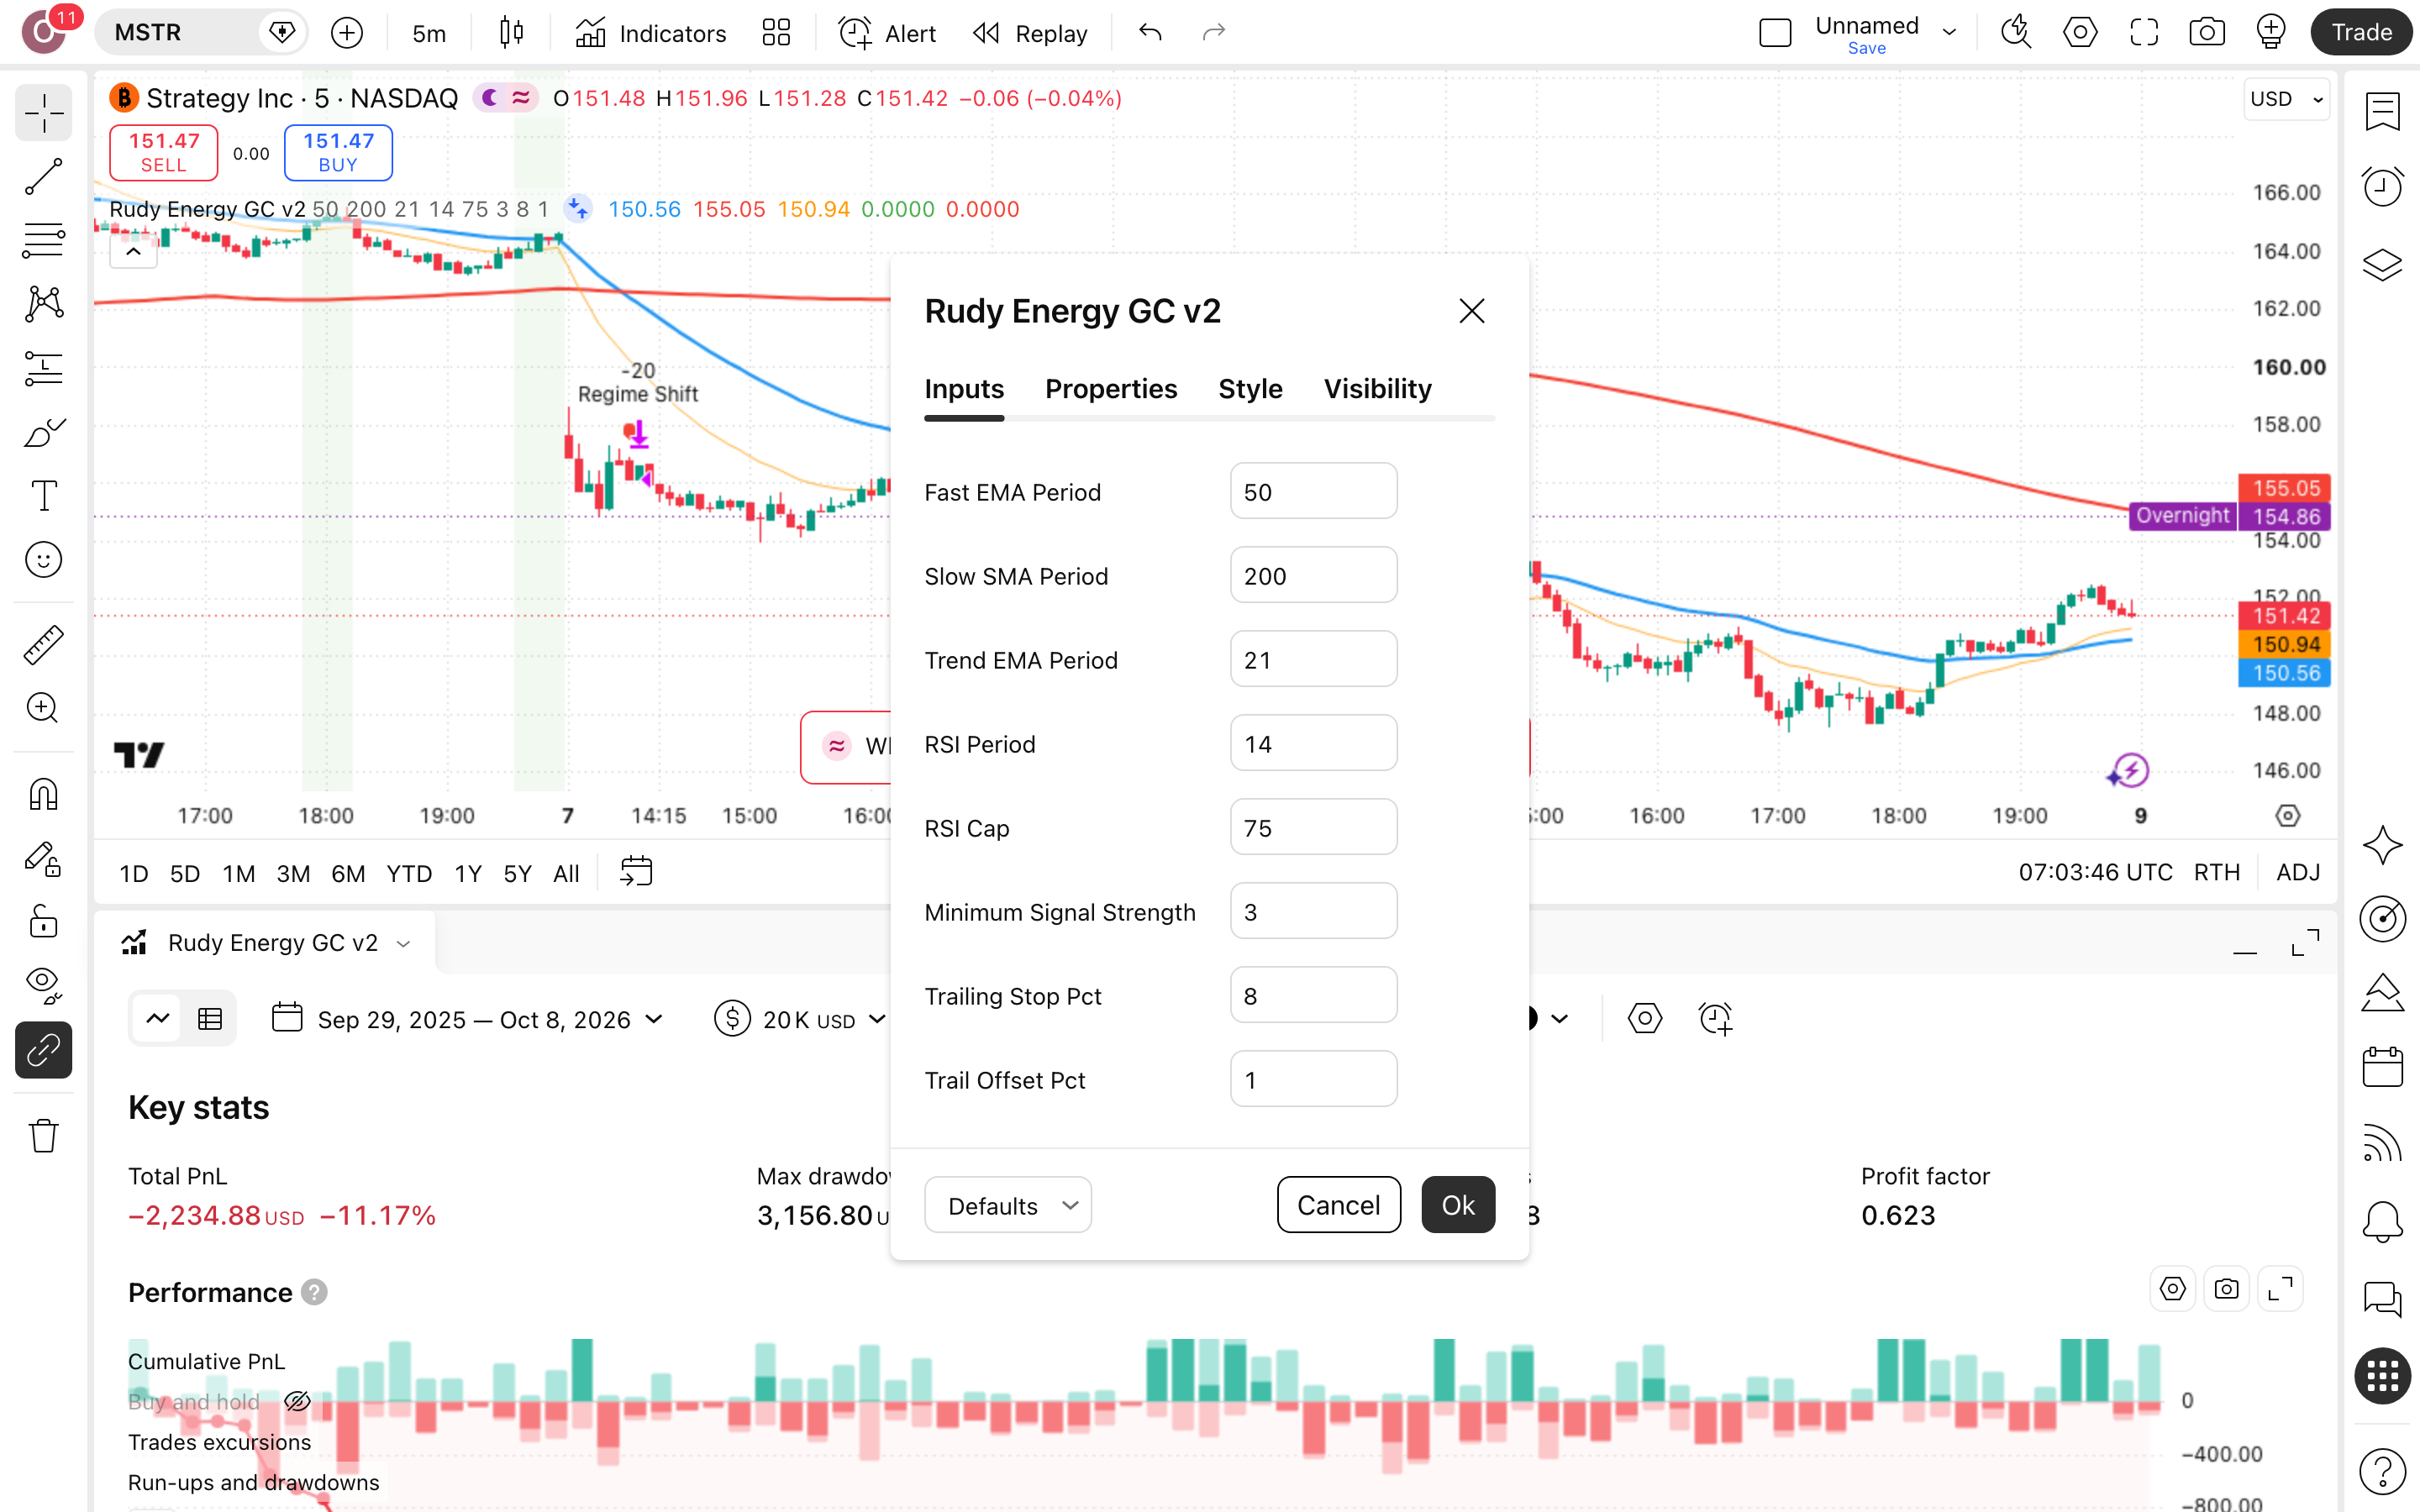2420x1512 pixels.
Task: Open the USD currency dropdown
Action: (x=2286, y=99)
